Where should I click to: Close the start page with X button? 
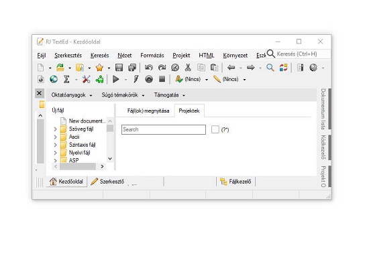tap(40, 93)
